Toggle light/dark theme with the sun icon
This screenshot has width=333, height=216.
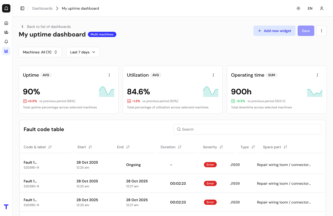[298, 8]
